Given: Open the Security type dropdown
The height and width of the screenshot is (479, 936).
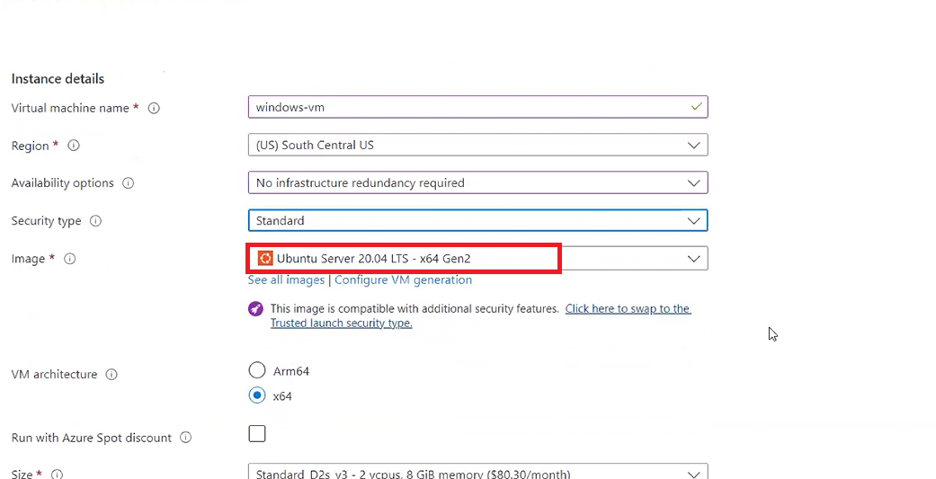Looking at the screenshot, I should point(477,220).
